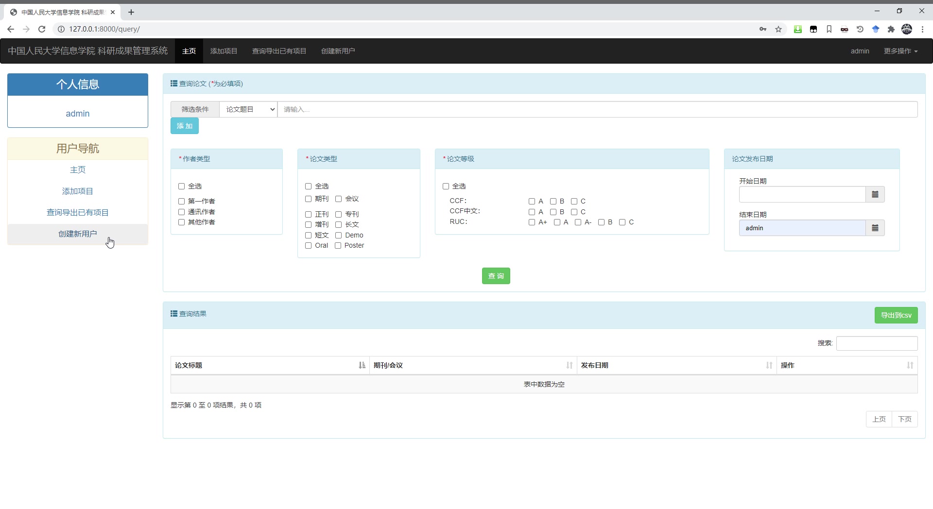Check 第一作者 author type
The width and height of the screenshot is (933, 509).
click(181, 201)
